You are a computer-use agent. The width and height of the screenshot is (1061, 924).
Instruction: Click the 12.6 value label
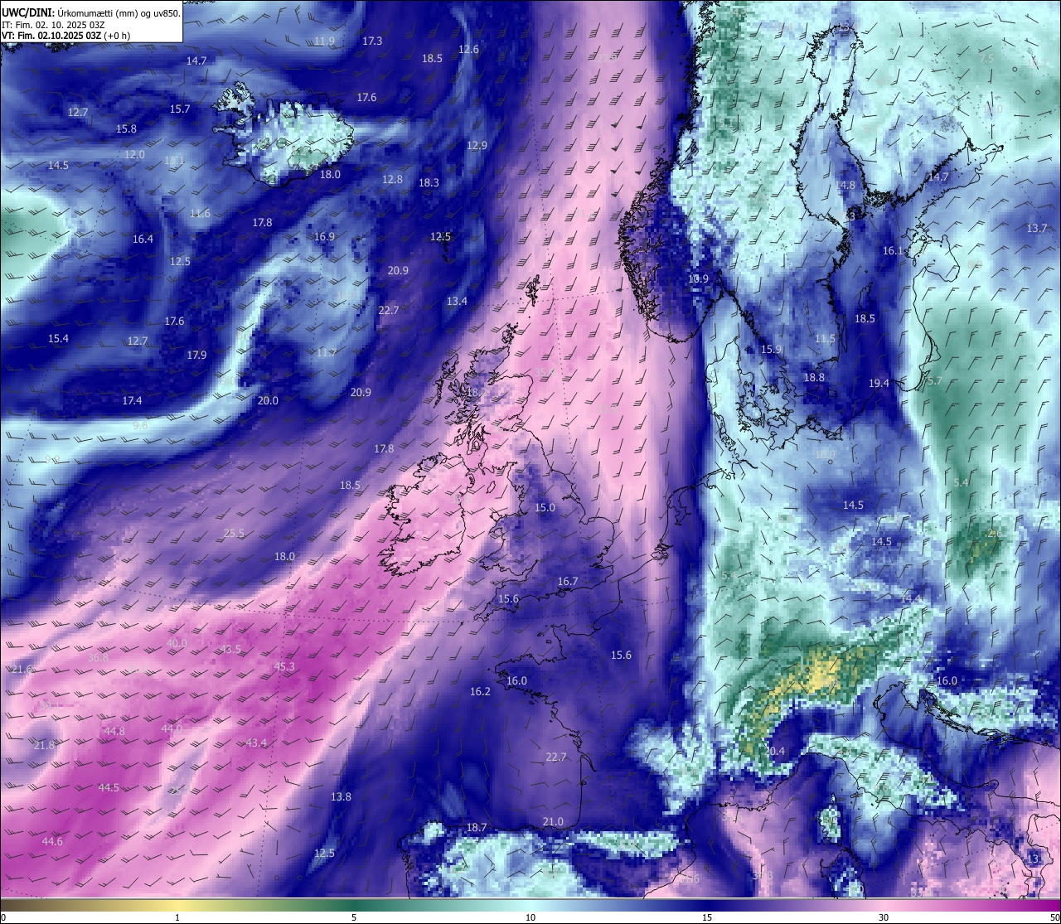point(468,49)
